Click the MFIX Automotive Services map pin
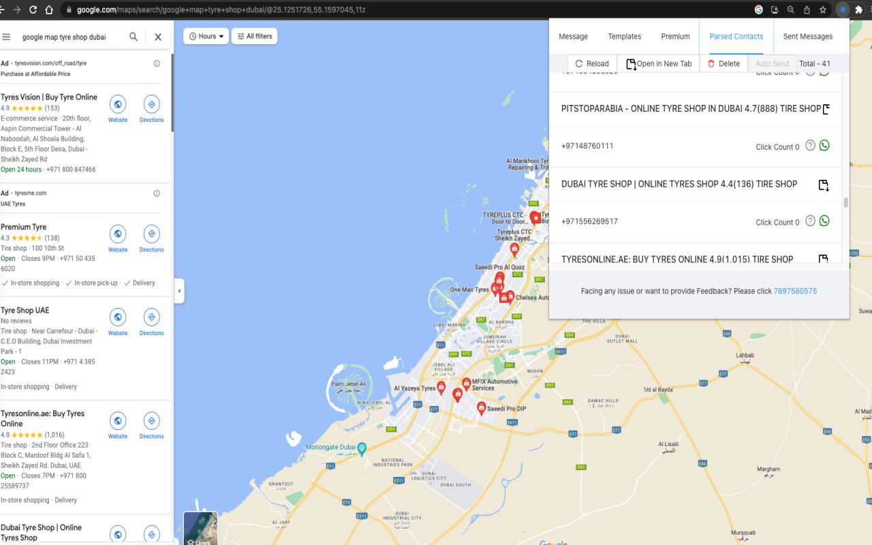Viewport: 872px width, 545px height. (466, 384)
